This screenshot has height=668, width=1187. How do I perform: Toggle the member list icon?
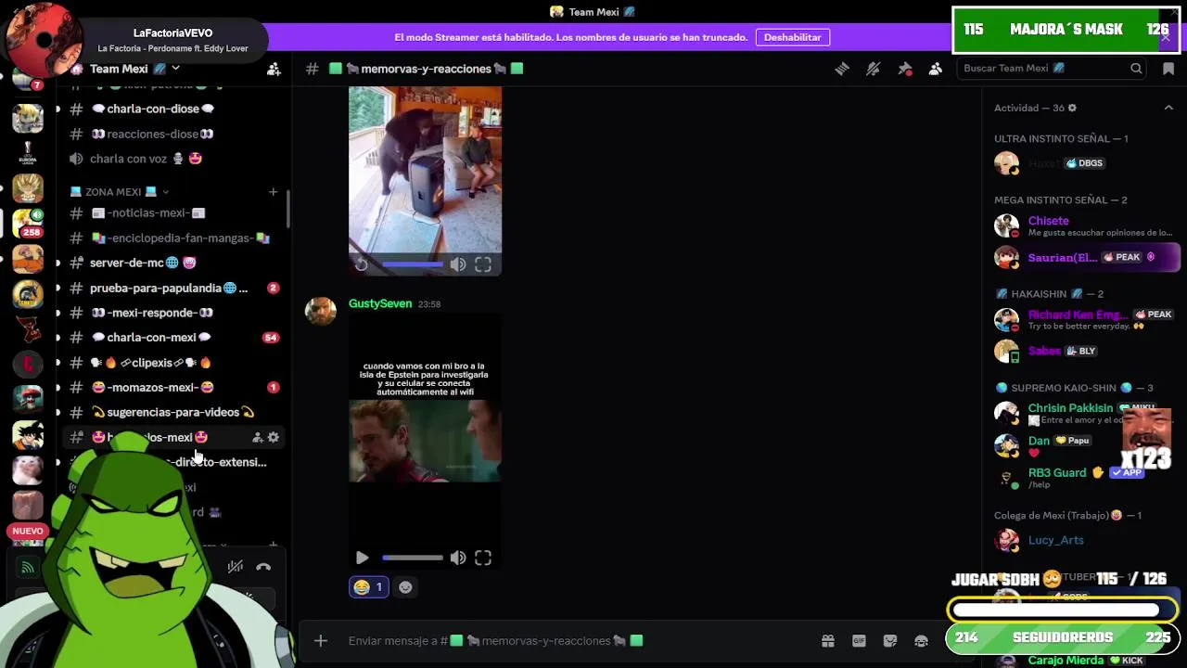click(x=936, y=69)
